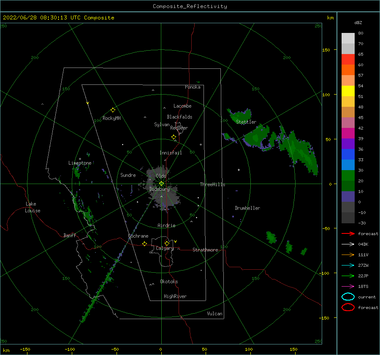Image resolution: width=380 pixels, height=355 pixels.
Task: Click the yellow radar-site diamond between Olds and Didsbury
Action: [161, 184]
